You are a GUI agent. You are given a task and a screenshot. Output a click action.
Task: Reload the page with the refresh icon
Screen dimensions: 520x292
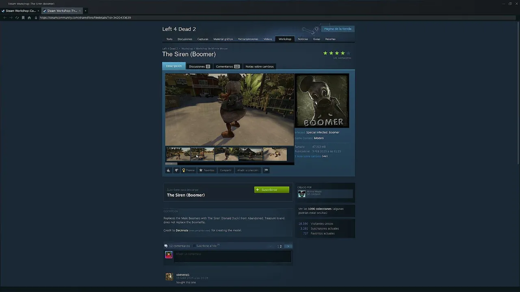[17, 17]
